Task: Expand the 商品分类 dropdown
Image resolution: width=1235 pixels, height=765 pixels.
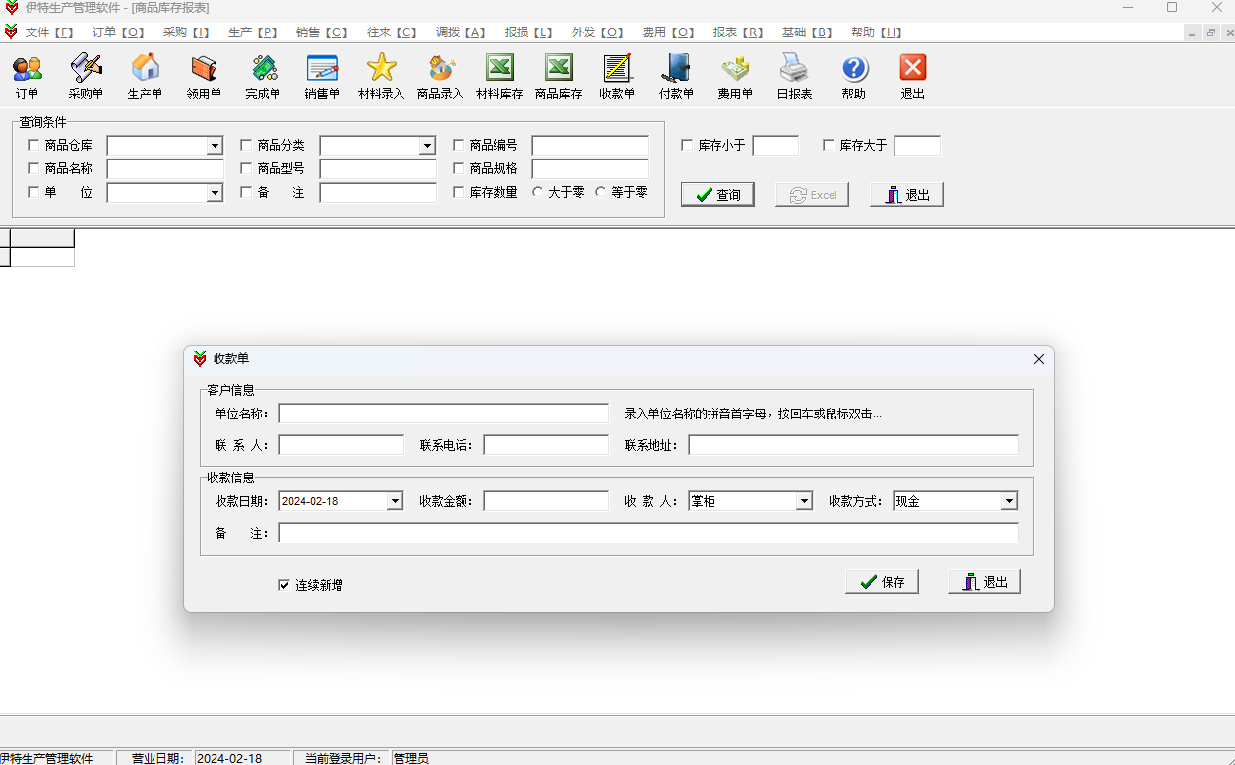Action: point(427,146)
